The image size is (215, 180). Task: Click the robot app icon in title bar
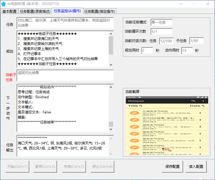tap(4, 4)
